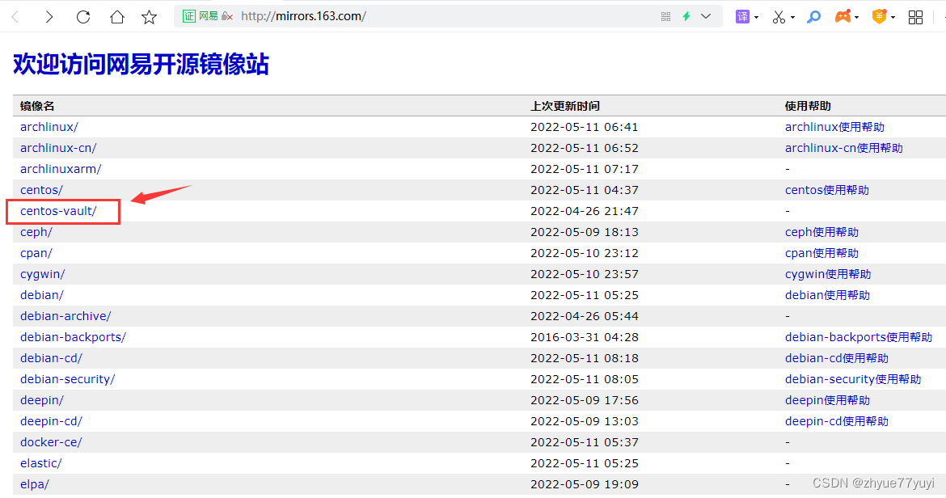
Task: Open the cpan/ mirror directory
Action: 36,253
